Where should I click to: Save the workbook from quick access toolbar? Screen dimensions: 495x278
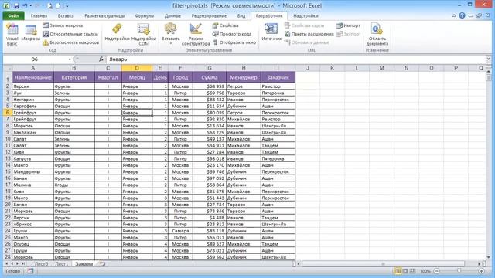click(x=16, y=5)
